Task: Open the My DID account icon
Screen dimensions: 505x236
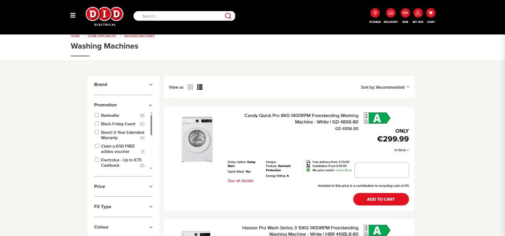Action: [x=418, y=13]
